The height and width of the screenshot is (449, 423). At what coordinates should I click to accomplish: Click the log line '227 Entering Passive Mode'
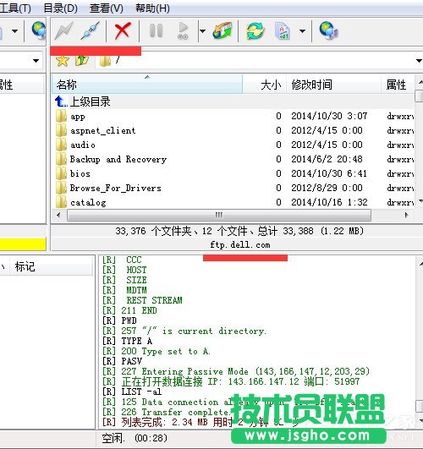236,371
